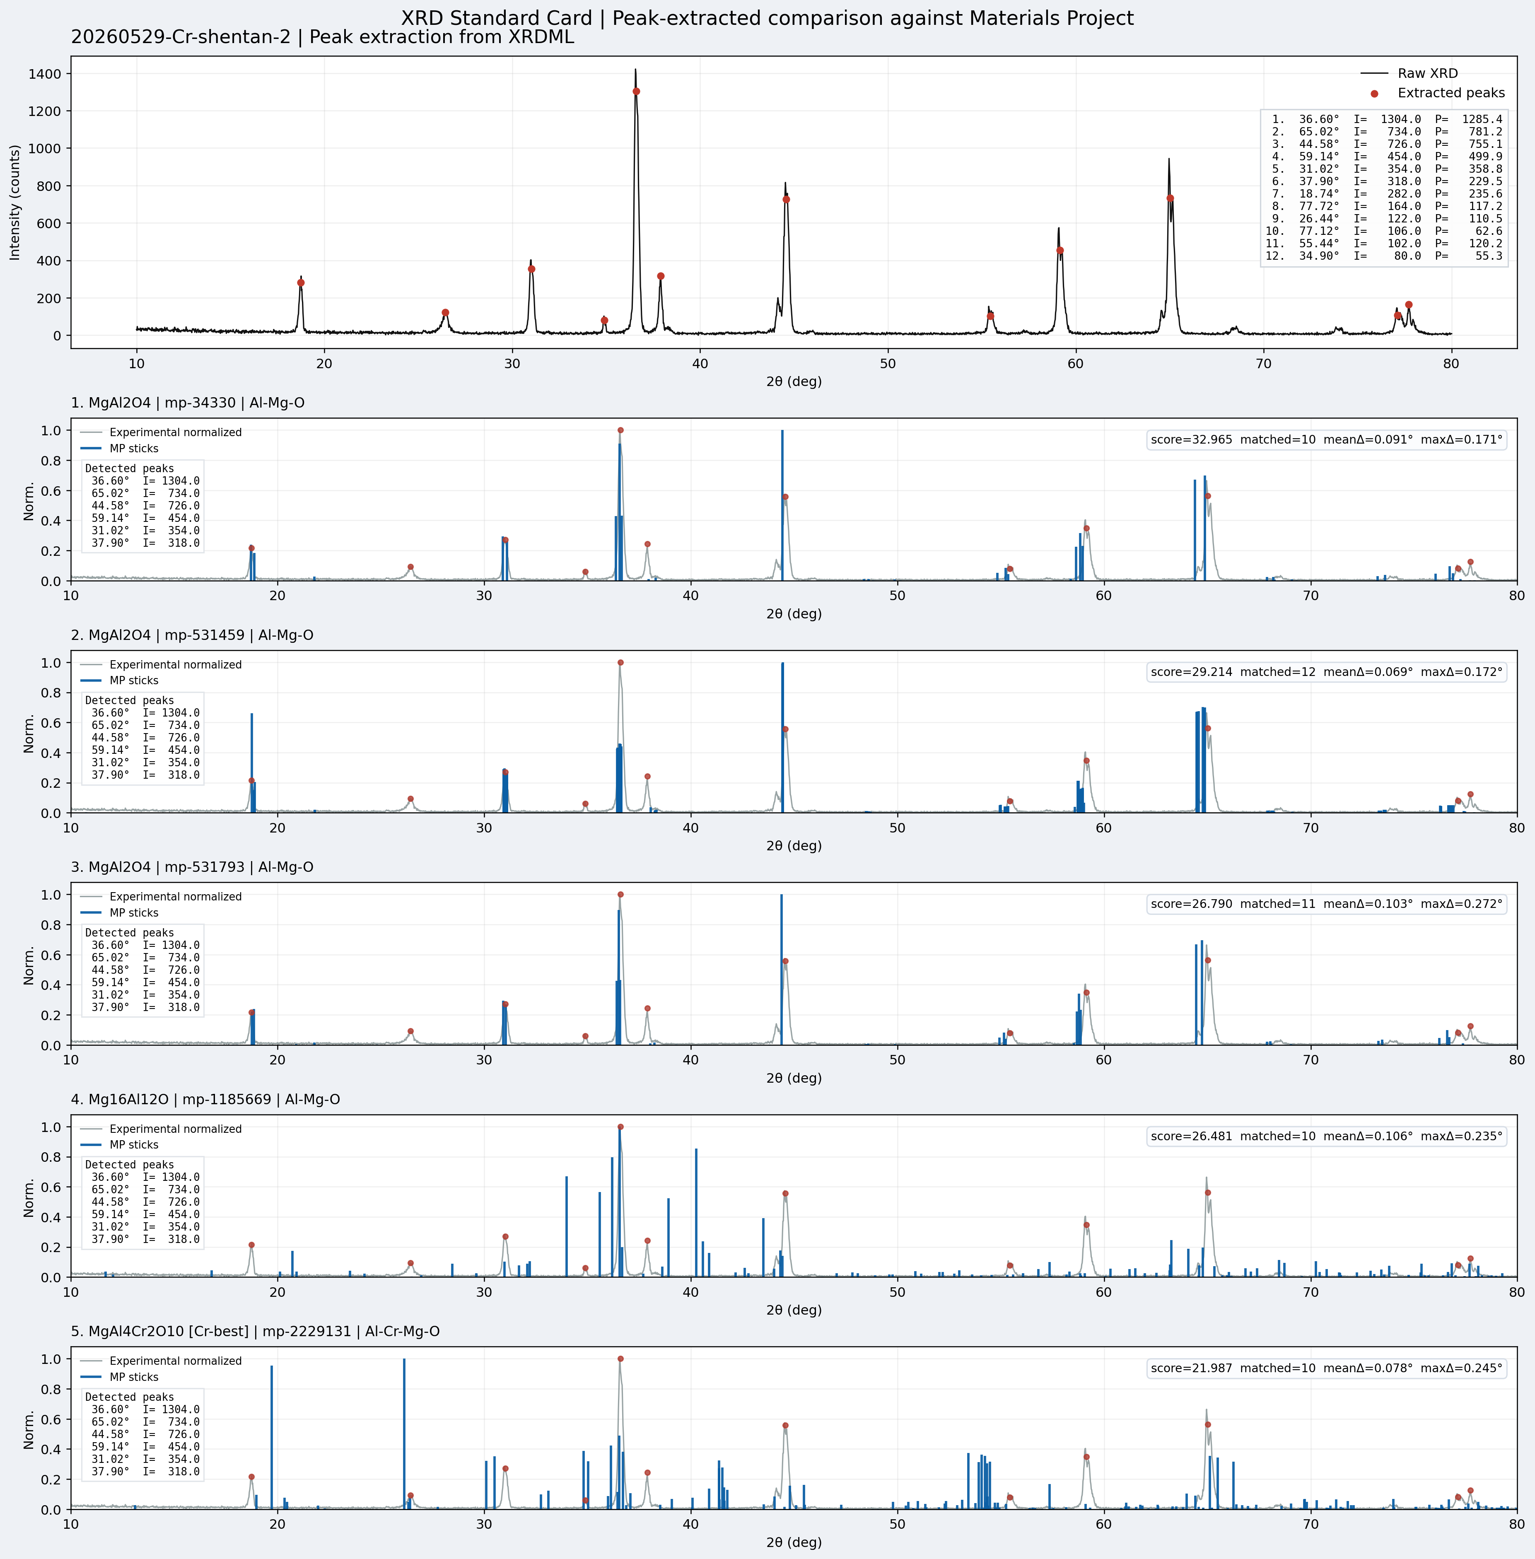Select peak table row 5 "31.02° P= 358.8"
The width and height of the screenshot is (1535, 1559).
point(1383,169)
